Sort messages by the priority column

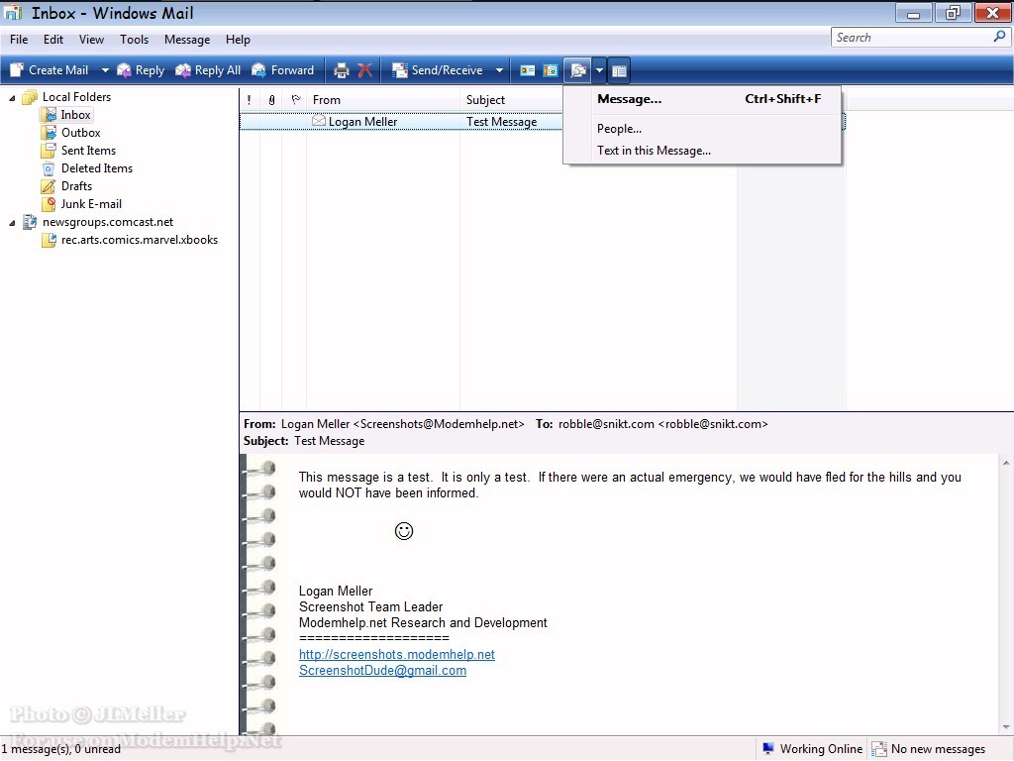coord(249,100)
